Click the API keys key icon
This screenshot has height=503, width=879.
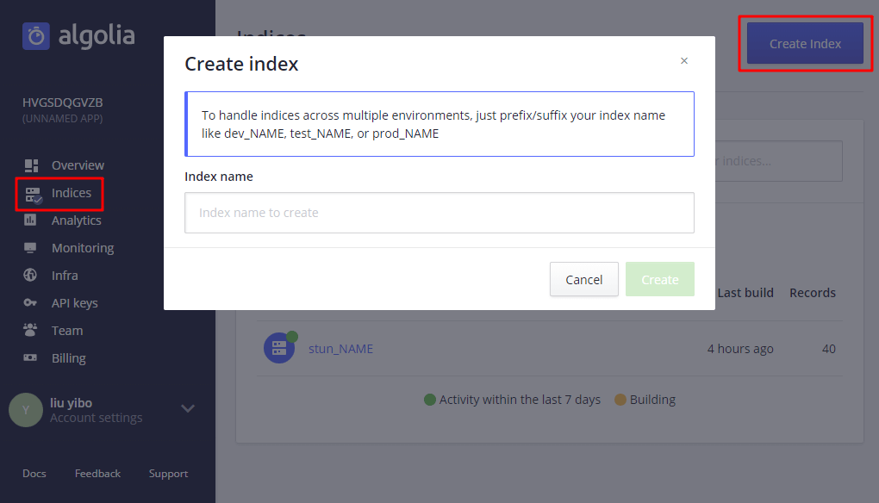coord(30,302)
